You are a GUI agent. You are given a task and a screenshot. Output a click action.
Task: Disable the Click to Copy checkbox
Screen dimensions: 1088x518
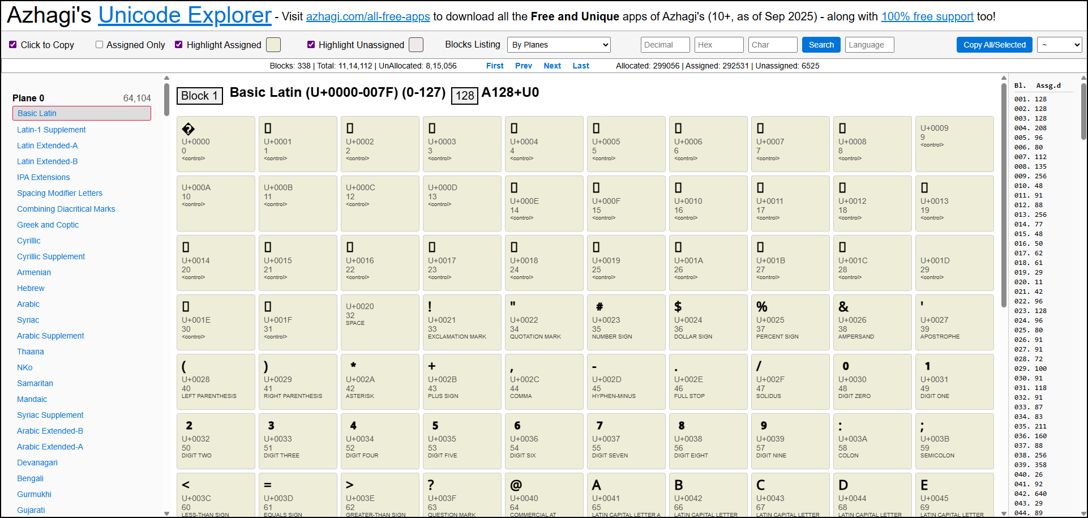pyautogui.click(x=12, y=45)
